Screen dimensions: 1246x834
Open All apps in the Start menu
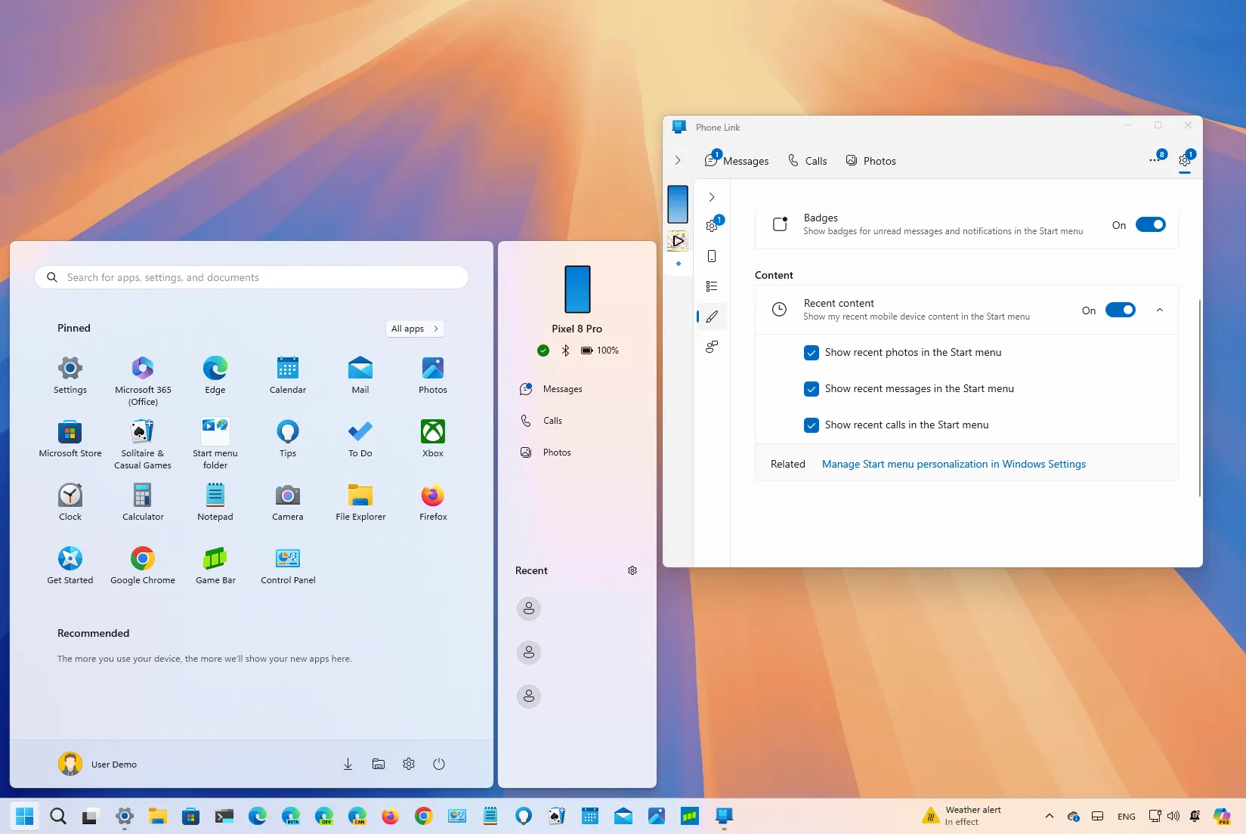tap(414, 328)
